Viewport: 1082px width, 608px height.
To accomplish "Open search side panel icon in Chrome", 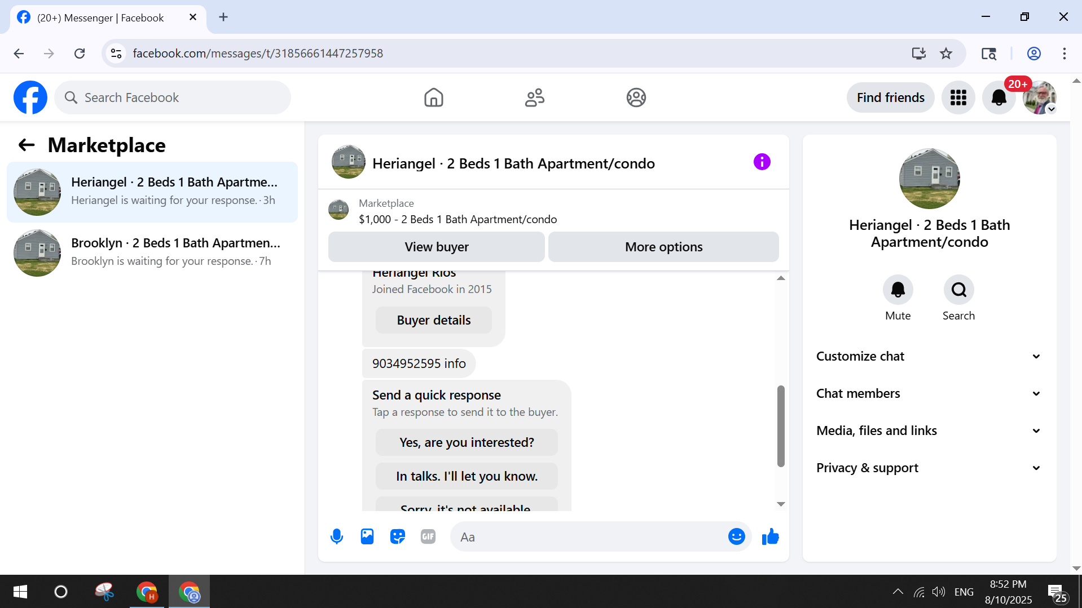I will tap(988, 54).
